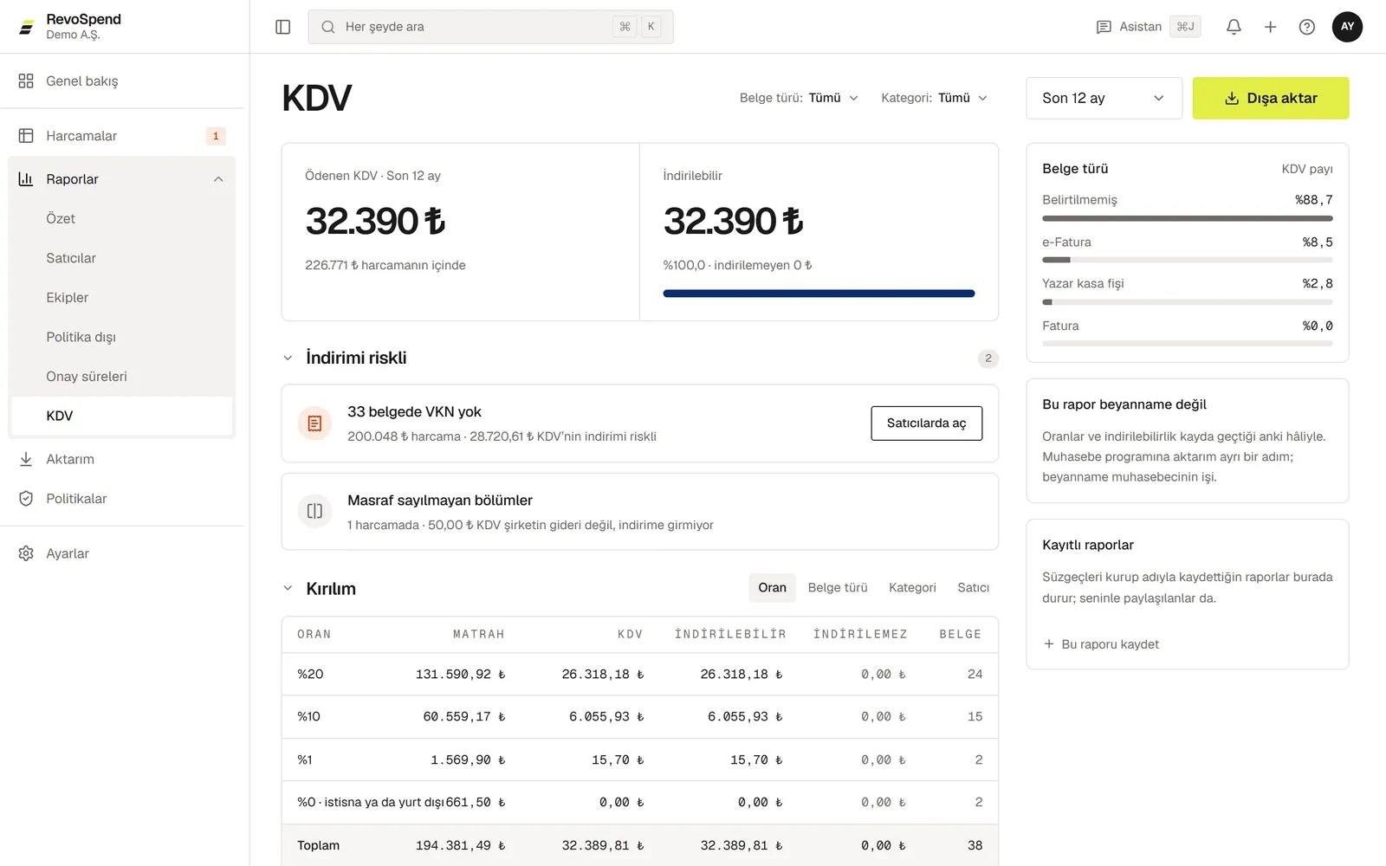Switch breakdown to Oran tab
Image resolution: width=1386 pixels, height=866 pixels.
[772, 587]
